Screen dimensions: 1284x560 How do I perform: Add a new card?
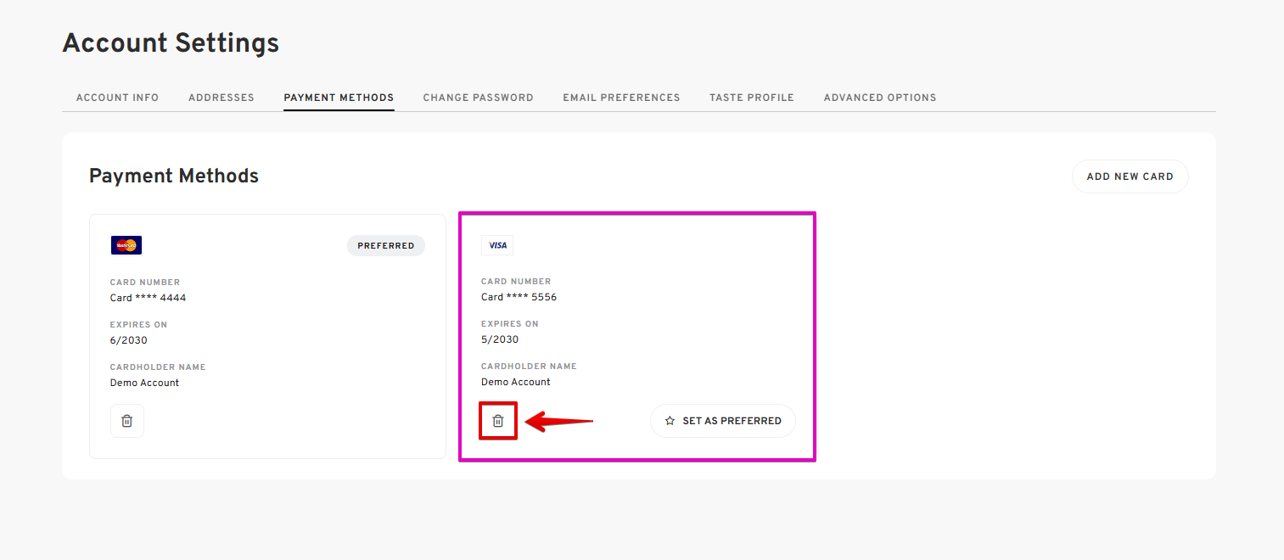pos(1130,176)
